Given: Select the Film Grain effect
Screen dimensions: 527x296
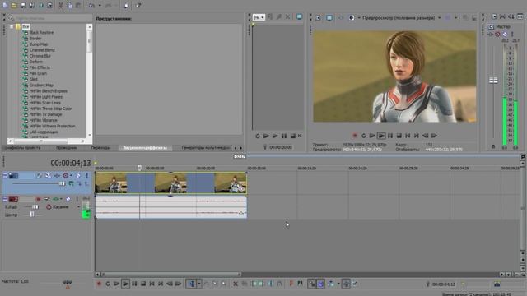Looking at the screenshot, I should pos(38,73).
